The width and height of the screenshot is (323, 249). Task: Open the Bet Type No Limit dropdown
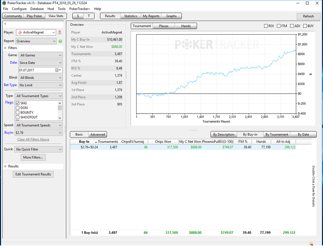point(41,85)
